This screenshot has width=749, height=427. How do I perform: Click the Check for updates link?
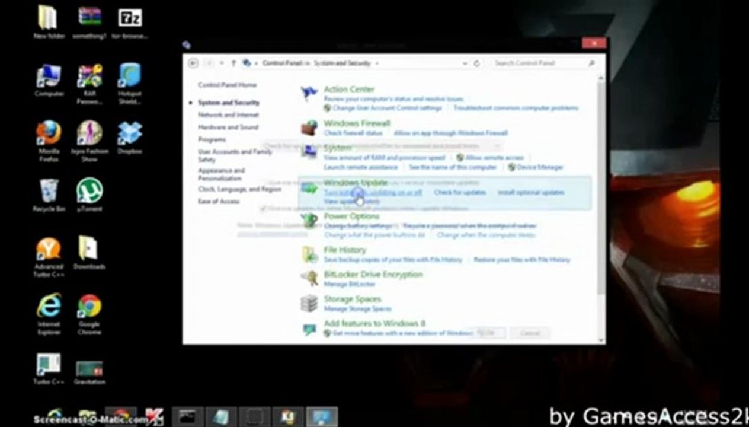pos(460,192)
